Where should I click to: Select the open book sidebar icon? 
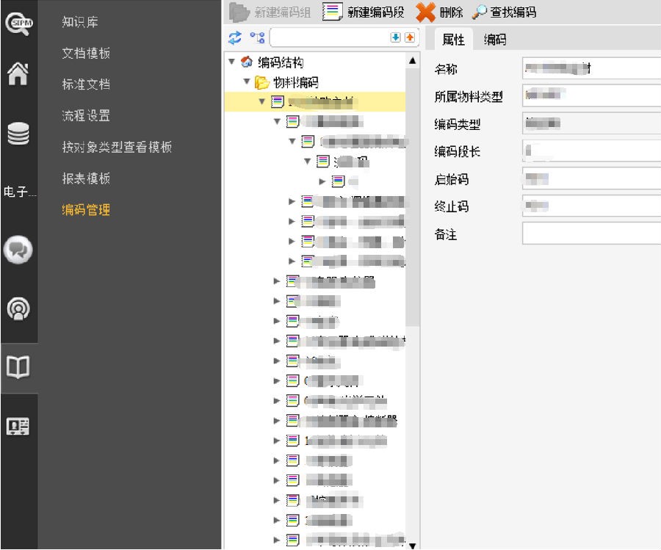(x=18, y=368)
